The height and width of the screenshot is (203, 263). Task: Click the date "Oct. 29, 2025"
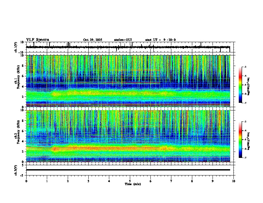(93, 40)
